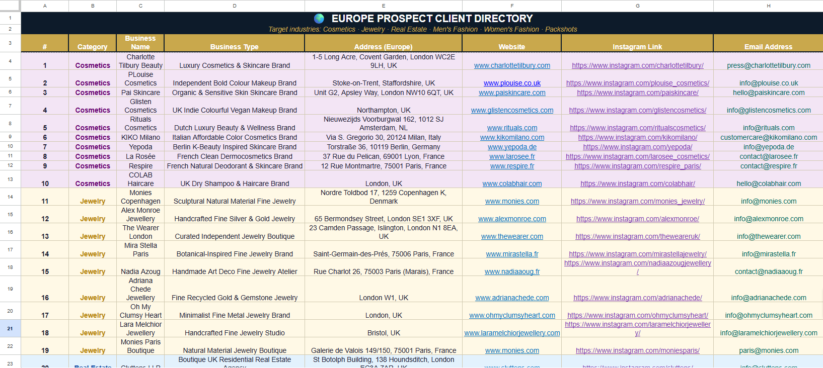823x368 pixels.
Task: Open the larosee_cosmetics Instagram link
Action: (637, 156)
